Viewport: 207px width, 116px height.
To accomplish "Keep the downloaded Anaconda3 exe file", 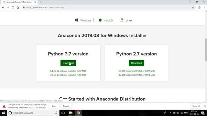I will click(54, 106).
